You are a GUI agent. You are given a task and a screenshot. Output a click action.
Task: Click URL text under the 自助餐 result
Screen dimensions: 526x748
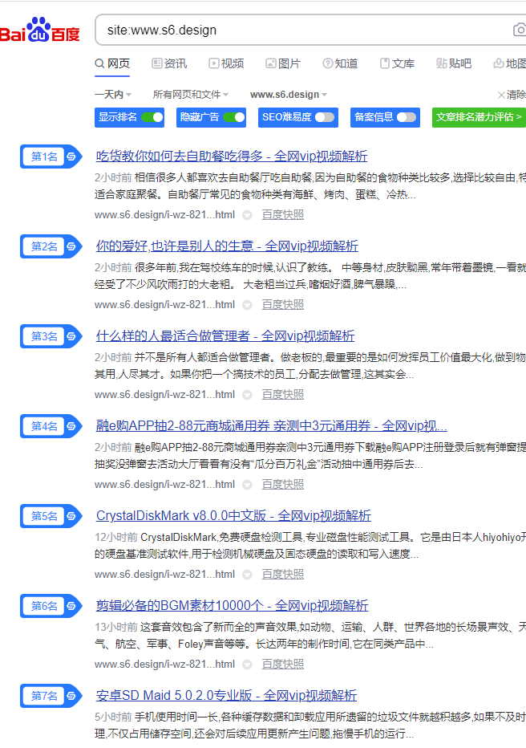[165, 215]
